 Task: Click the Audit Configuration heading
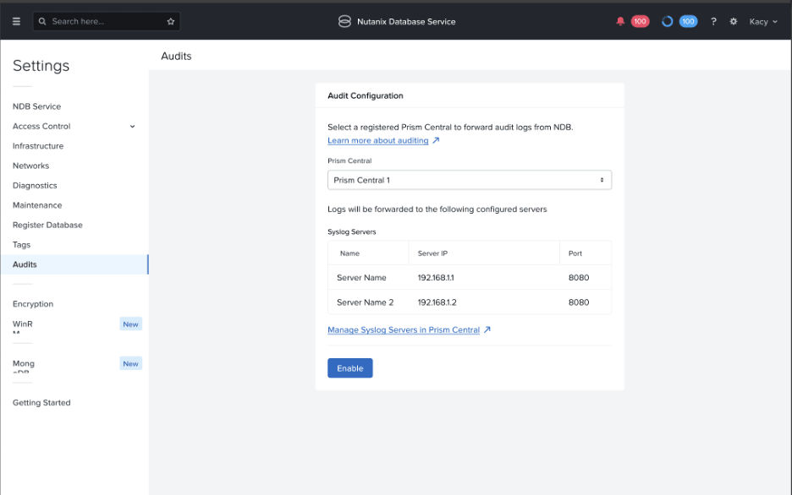tap(366, 95)
